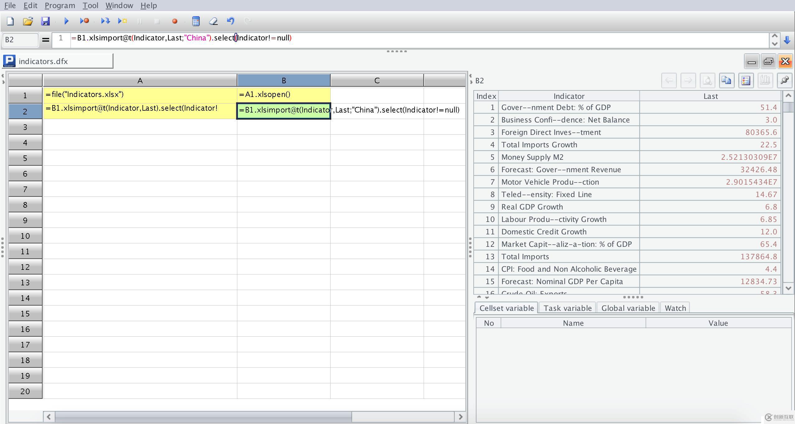The width and height of the screenshot is (795, 424).
Task: Click column B header
Action: (x=283, y=81)
